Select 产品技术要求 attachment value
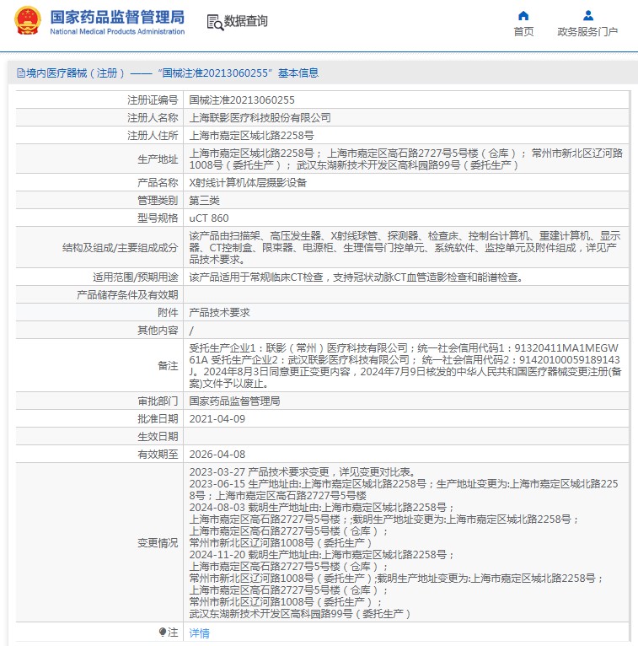This screenshot has width=638, height=646. (x=219, y=313)
